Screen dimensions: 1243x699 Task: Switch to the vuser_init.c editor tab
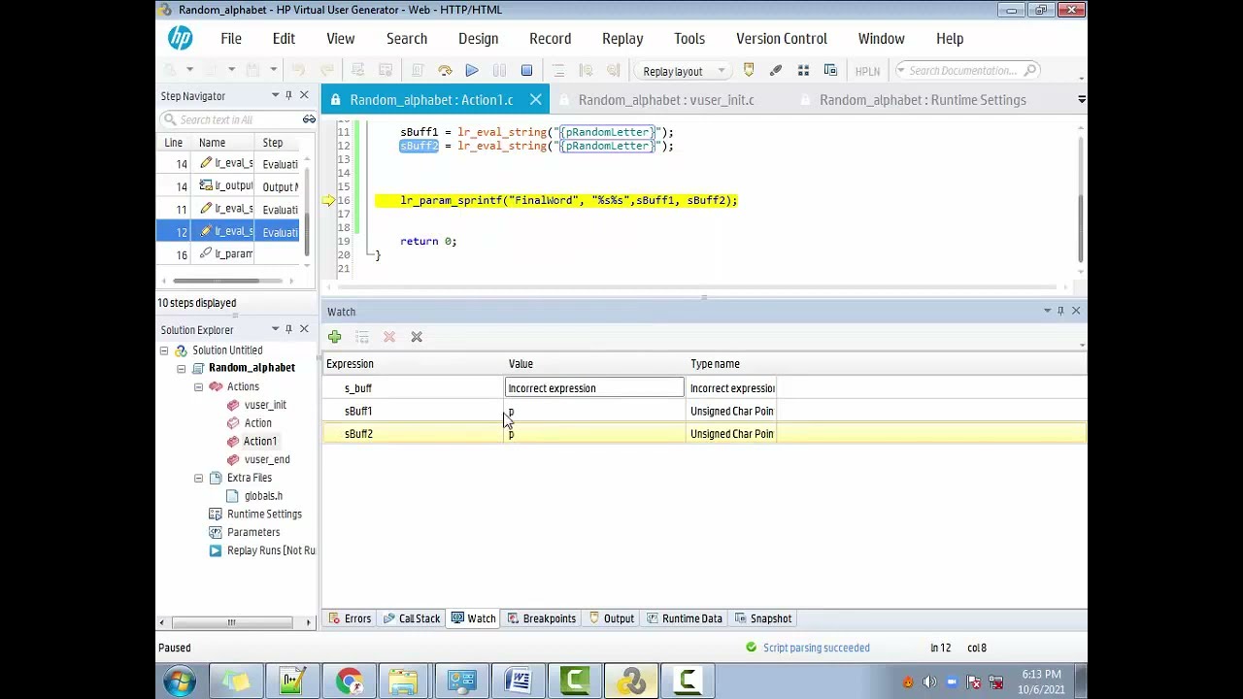[x=666, y=100]
